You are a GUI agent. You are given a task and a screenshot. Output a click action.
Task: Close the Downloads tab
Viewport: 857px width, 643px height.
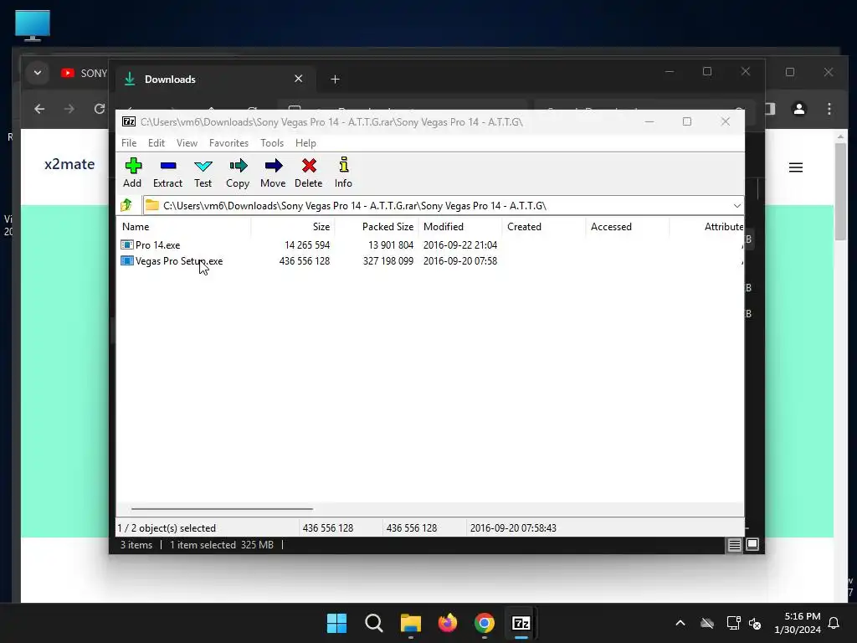click(299, 79)
